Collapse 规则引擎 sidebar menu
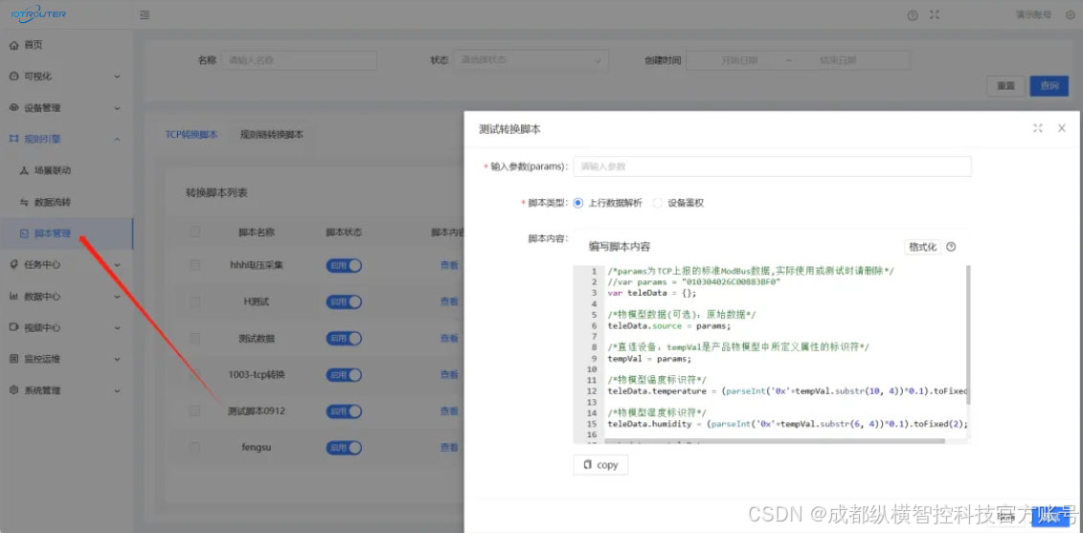The width and height of the screenshot is (1083, 533). pyautogui.click(x=66, y=139)
